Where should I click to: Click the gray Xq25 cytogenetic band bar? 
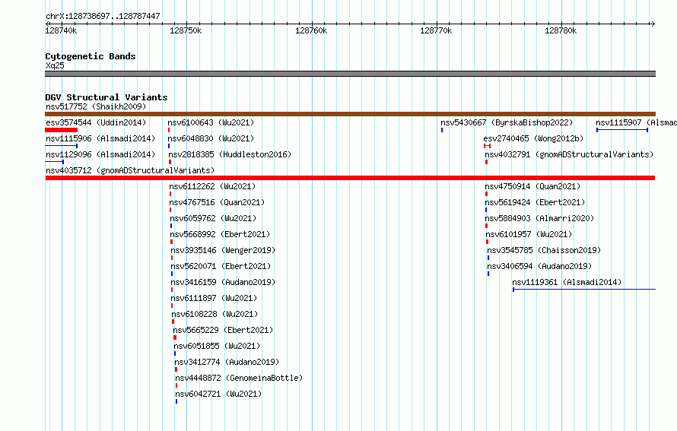pos(350,74)
